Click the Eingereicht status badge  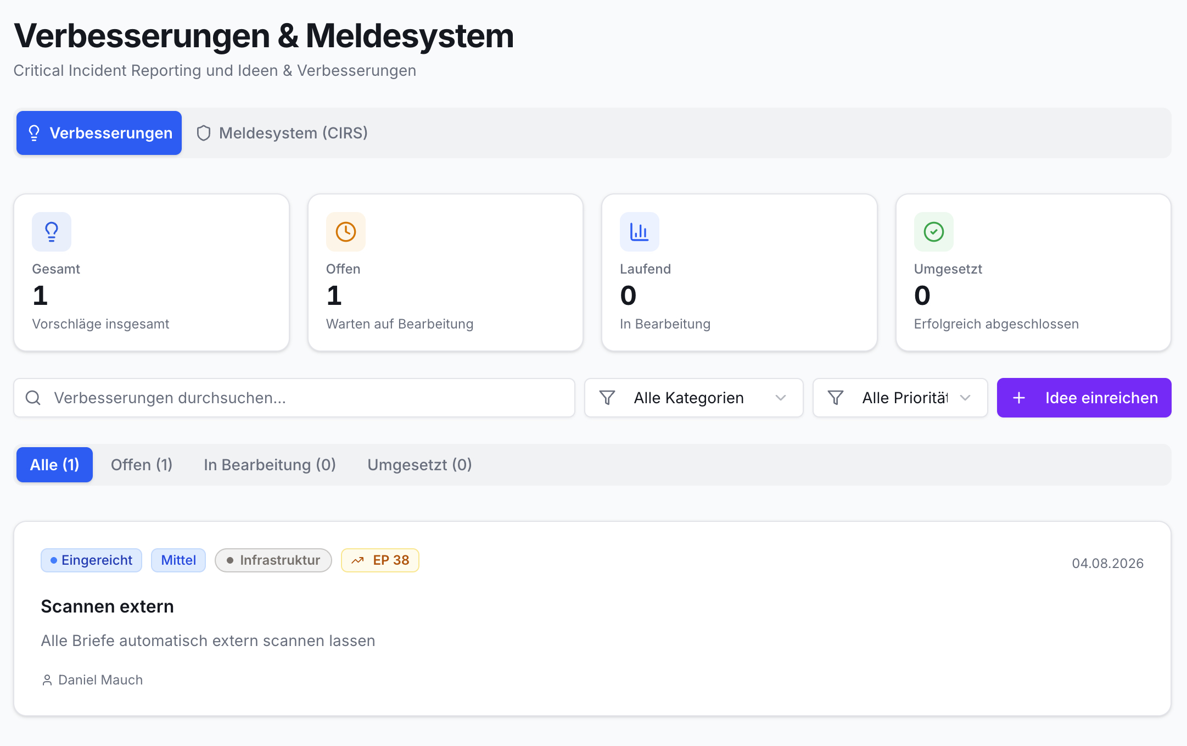(x=91, y=560)
